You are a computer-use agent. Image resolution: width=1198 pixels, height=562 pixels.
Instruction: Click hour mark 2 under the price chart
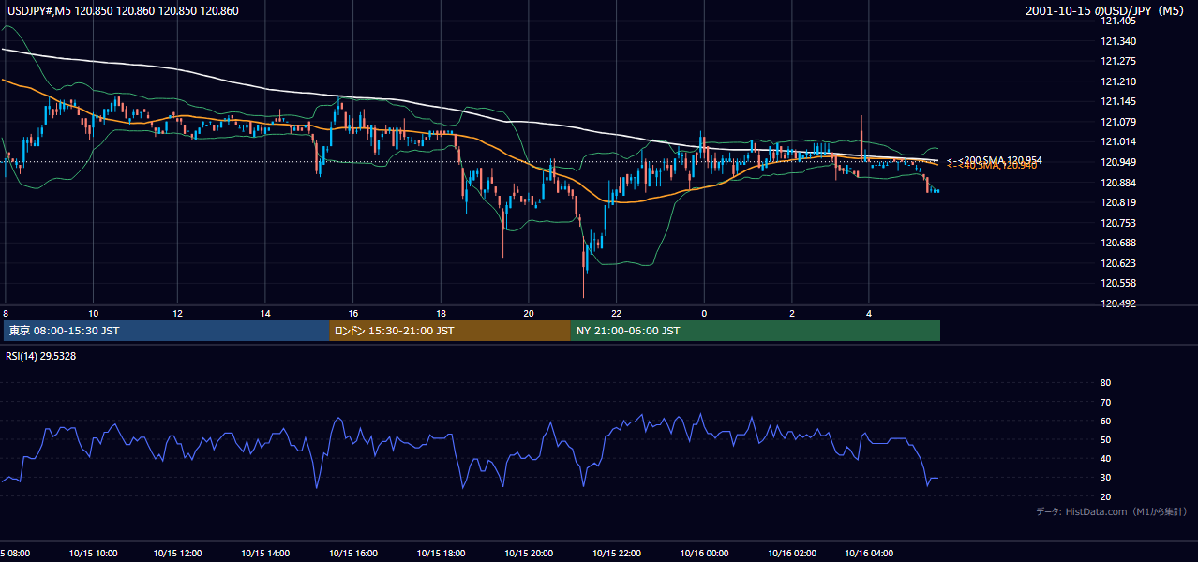click(x=792, y=313)
